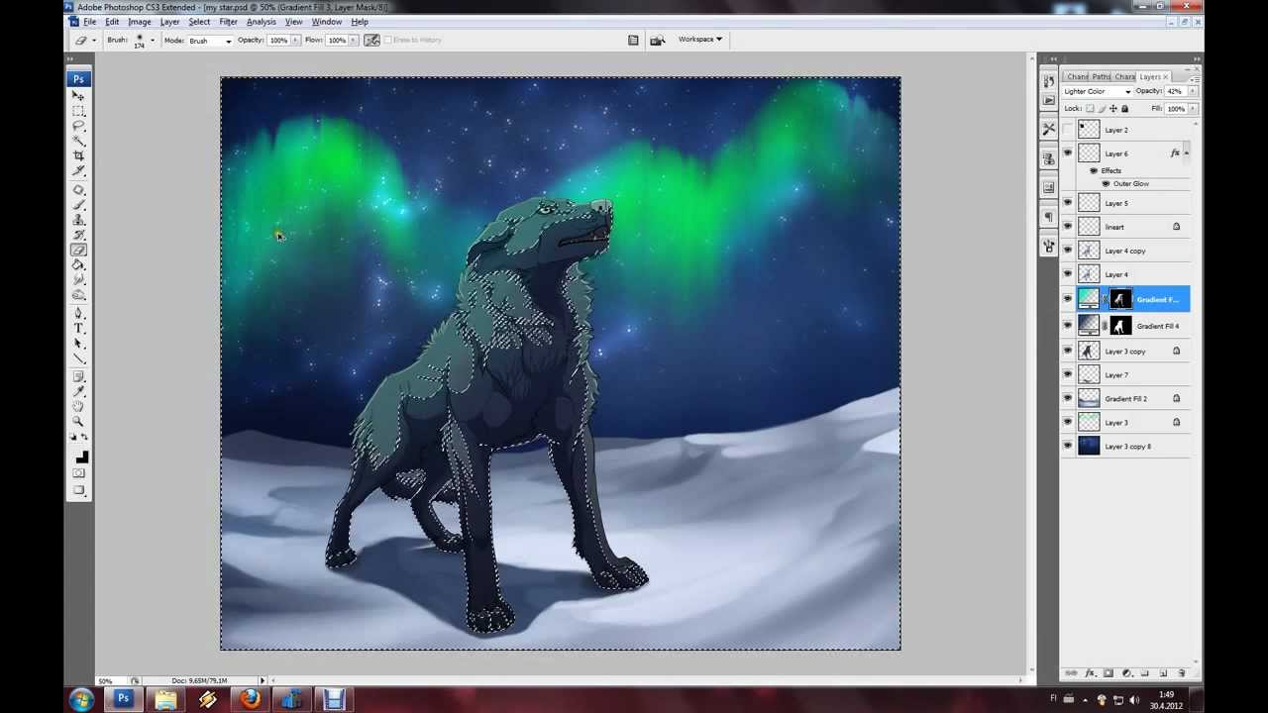Open Firefox from taskbar

[x=250, y=700]
